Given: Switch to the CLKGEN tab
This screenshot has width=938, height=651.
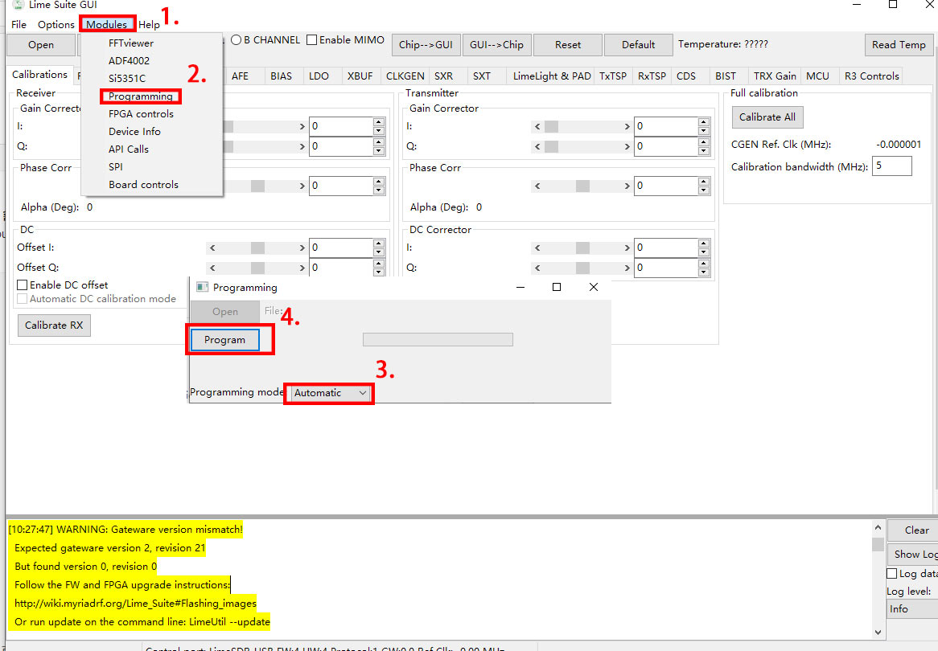Looking at the screenshot, I should [x=405, y=76].
